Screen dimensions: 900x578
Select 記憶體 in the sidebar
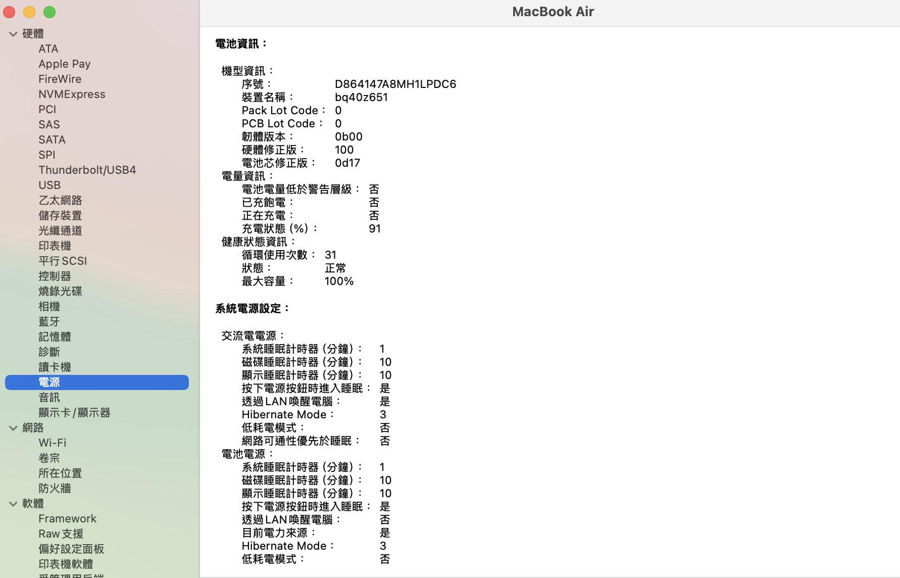(x=55, y=337)
